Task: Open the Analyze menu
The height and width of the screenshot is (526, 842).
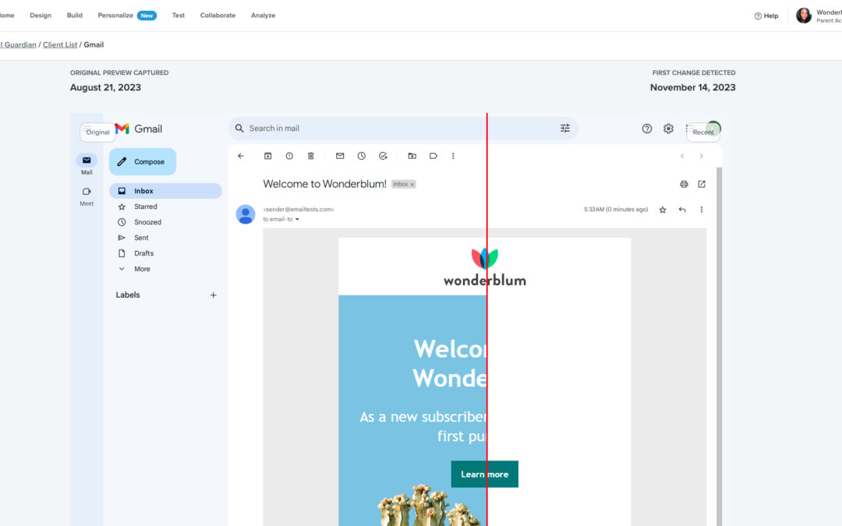Action: pyautogui.click(x=264, y=16)
